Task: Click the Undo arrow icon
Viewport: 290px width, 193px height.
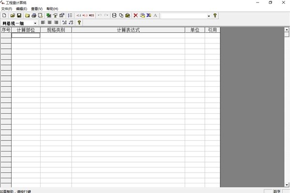Action: point(100,15)
